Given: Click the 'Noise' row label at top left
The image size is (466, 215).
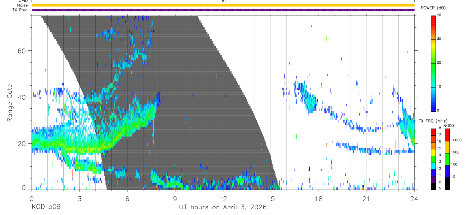Looking at the screenshot, I should tap(23, 5).
